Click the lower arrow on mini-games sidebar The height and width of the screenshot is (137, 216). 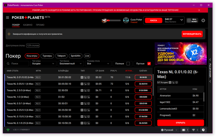pyautogui.click(x=210, y=81)
